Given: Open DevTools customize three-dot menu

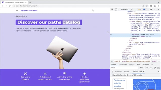Looking at the screenshot, I should pyautogui.click(x=155, y=9).
